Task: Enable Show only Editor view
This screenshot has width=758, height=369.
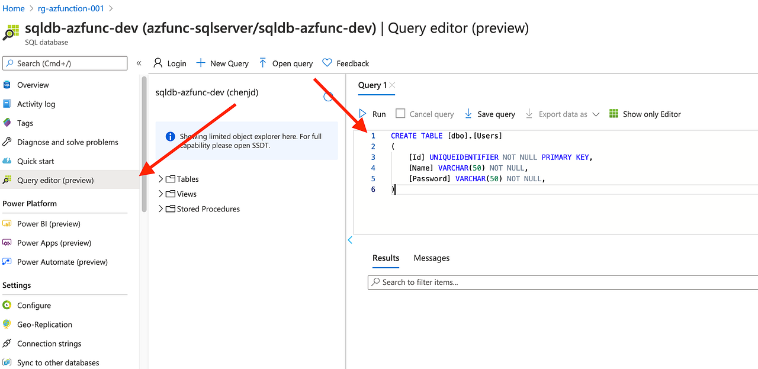Action: coord(645,114)
